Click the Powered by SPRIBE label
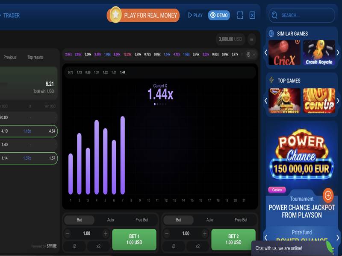Image resolution: width=342 pixels, height=256 pixels. point(44,246)
